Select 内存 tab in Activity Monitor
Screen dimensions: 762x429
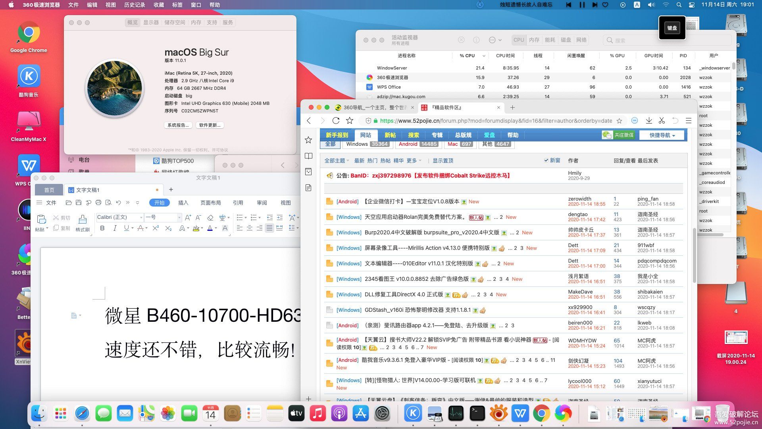(534, 40)
